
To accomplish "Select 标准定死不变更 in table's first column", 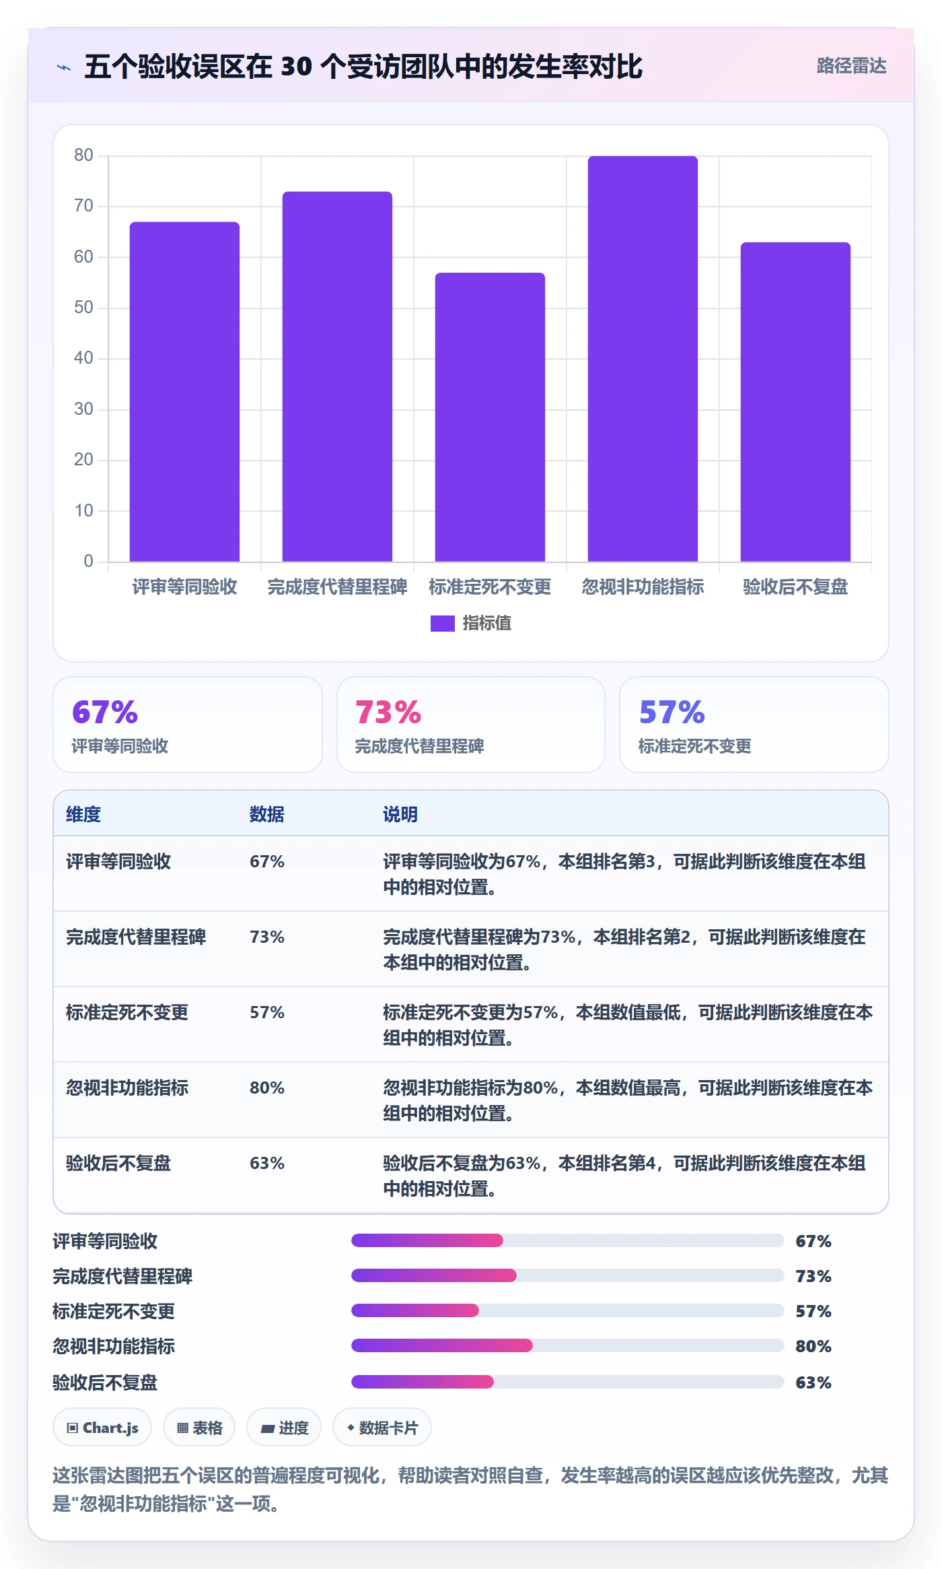I will [x=127, y=1012].
